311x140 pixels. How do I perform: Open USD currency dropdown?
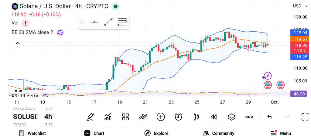(300, 6)
